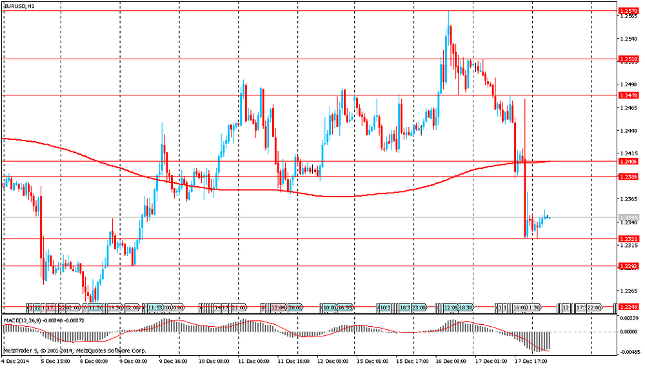Click the 13:04 pink news event marker
The height and width of the screenshot is (368, 645).
click(278, 308)
